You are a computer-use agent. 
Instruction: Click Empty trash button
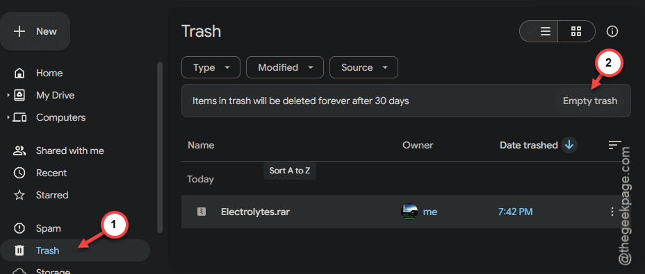pos(590,101)
